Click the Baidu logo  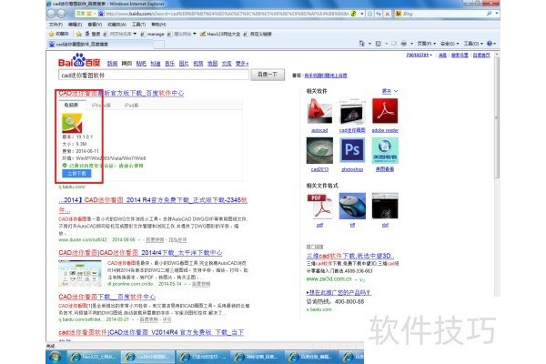pos(79,60)
